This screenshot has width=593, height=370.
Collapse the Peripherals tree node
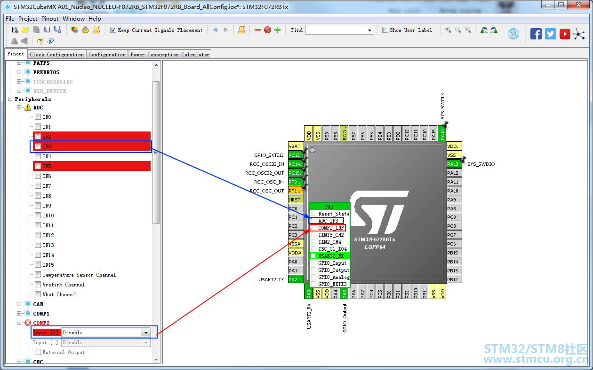[10, 100]
